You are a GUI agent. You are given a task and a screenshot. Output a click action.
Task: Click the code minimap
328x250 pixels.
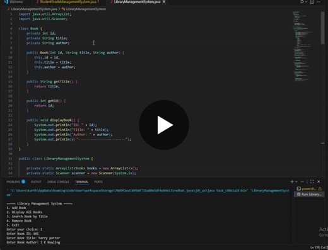point(302,46)
